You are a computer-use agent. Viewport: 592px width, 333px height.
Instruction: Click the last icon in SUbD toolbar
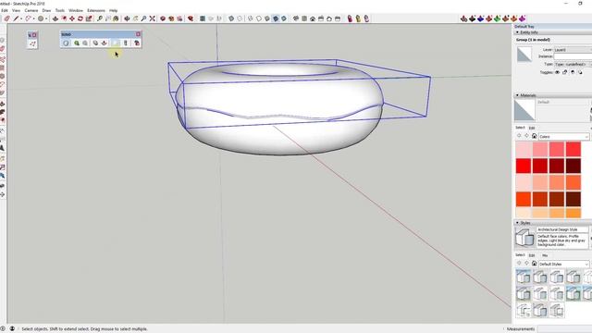[137, 43]
